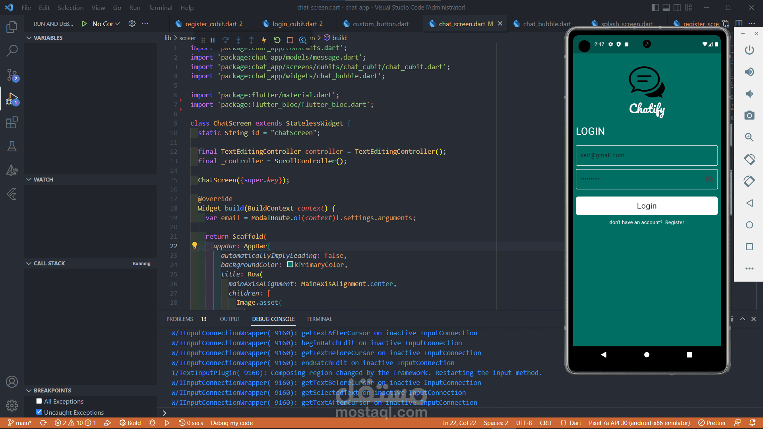Screen dimensions: 763x429
Task: Take an emulator screenshot with the camera icon
Action: (x=749, y=115)
